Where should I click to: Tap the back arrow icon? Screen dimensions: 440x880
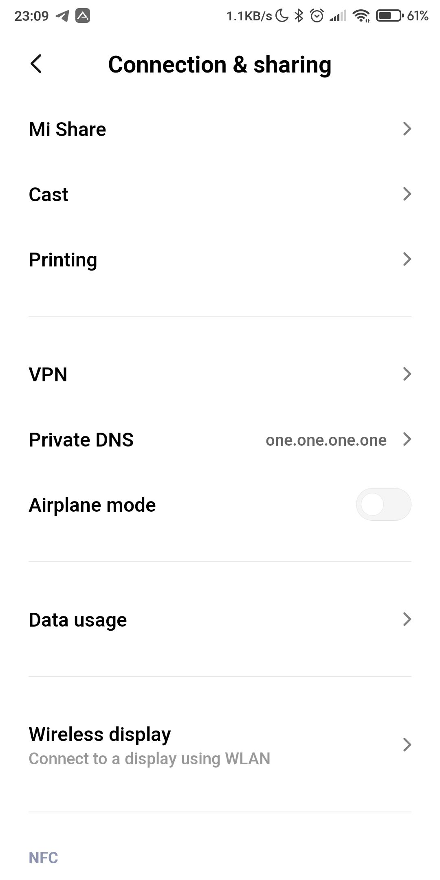click(36, 64)
